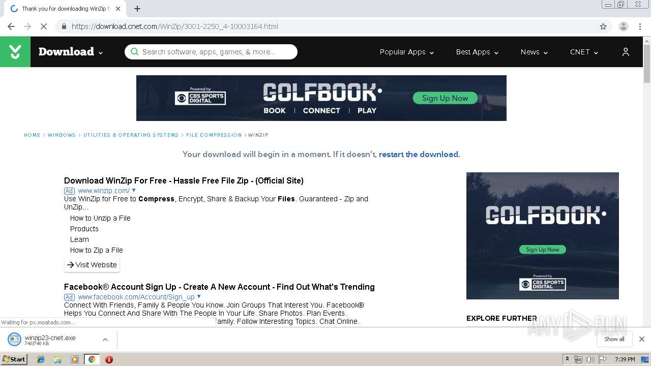The width and height of the screenshot is (651, 366).
Task: Open Download WinZip For Free ad title
Action: click(184, 180)
